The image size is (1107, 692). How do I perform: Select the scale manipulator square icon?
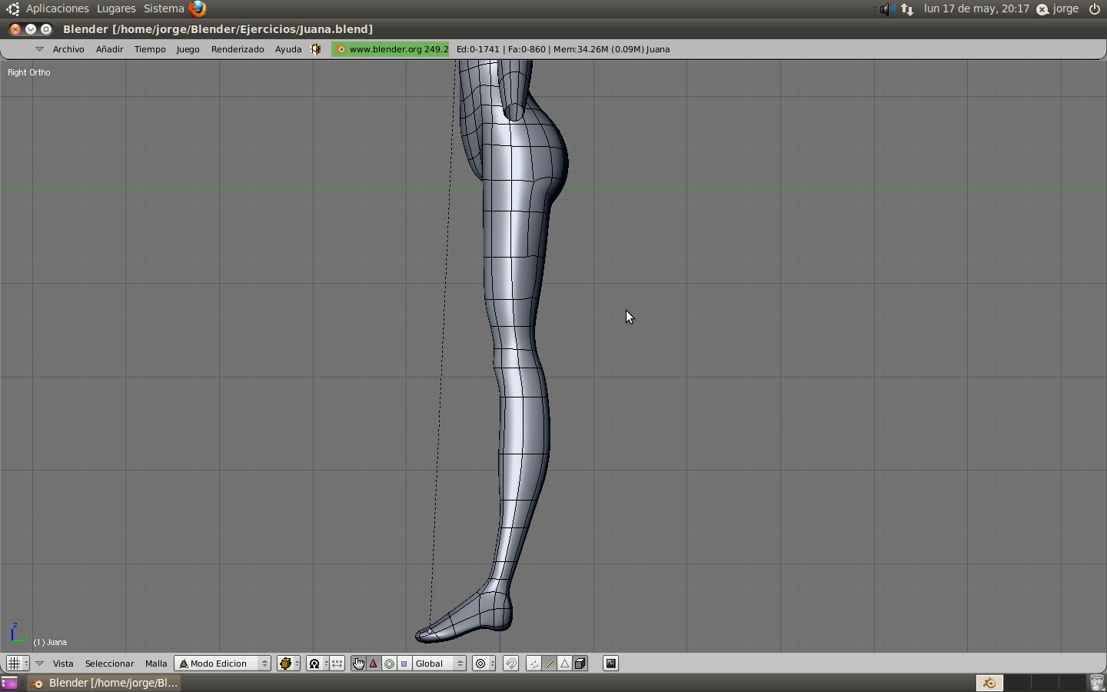[x=404, y=664]
